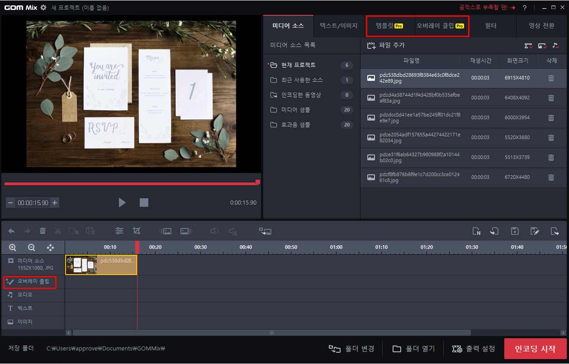Click the new project icon
The image size is (569, 364).
coord(476,231)
